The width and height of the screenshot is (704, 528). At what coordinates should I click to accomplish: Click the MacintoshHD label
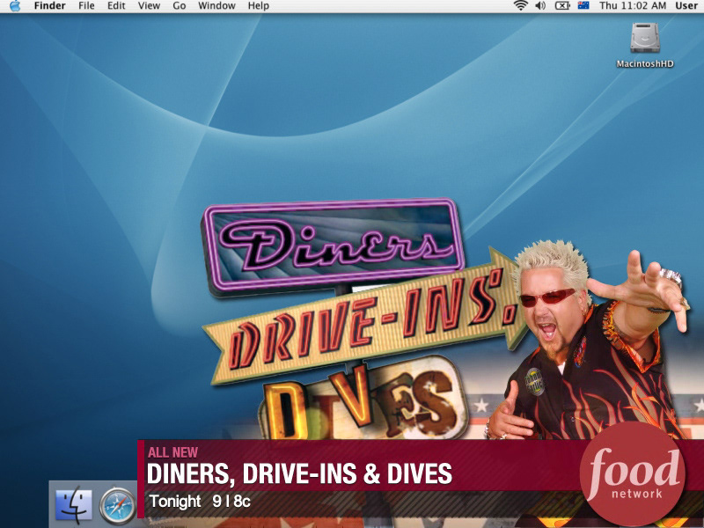(x=645, y=63)
